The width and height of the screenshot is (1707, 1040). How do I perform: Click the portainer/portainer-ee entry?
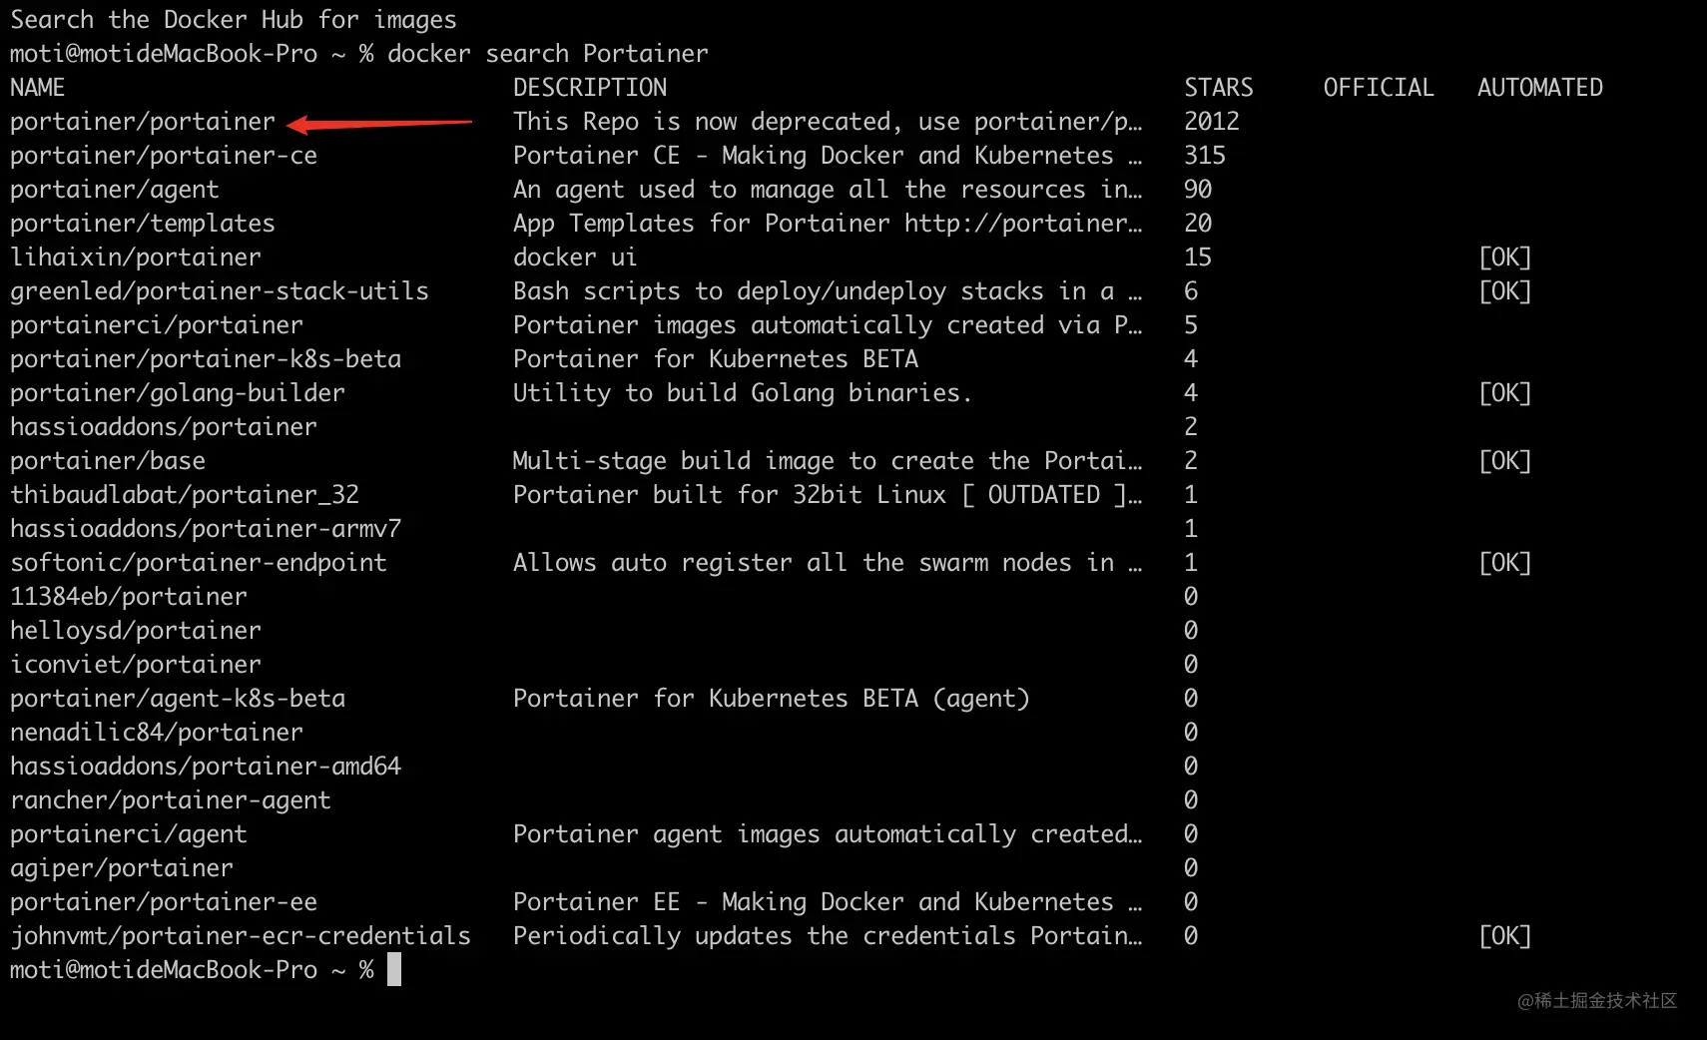[x=164, y=902]
